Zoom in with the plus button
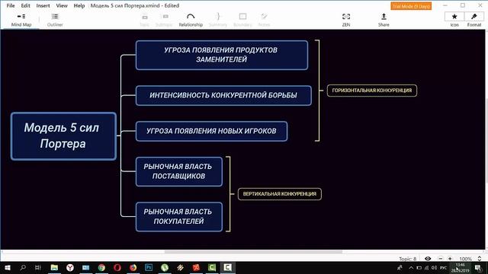The height and width of the screenshot is (274, 488). [450, 259]
